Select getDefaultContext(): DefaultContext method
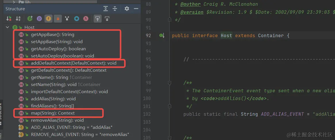 69,70
